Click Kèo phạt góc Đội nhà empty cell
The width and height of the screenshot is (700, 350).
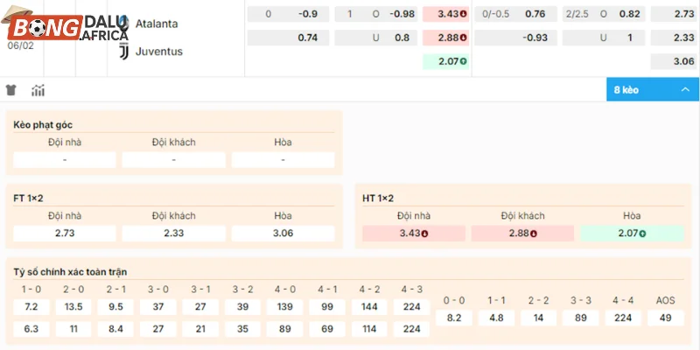[x=66, y=160]
